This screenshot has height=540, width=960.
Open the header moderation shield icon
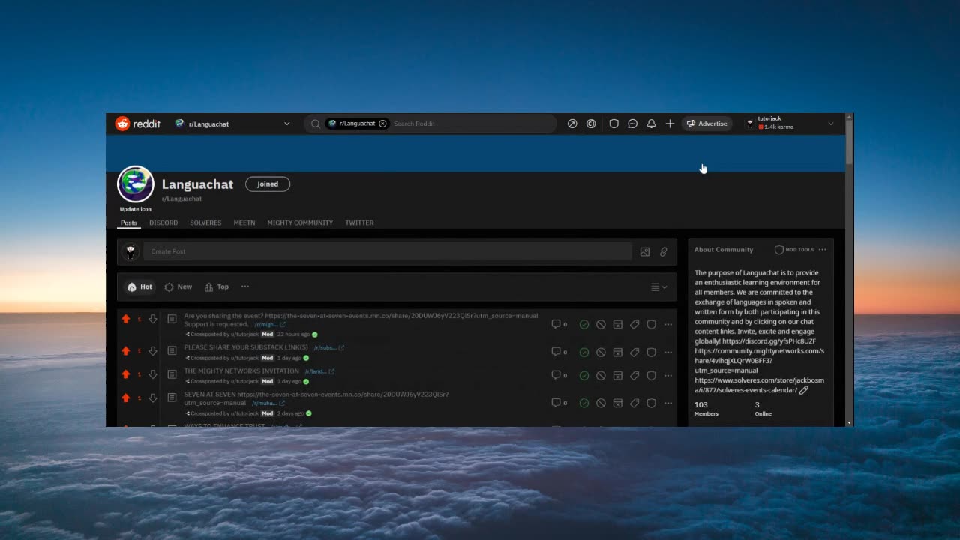(x=613, y=124)
